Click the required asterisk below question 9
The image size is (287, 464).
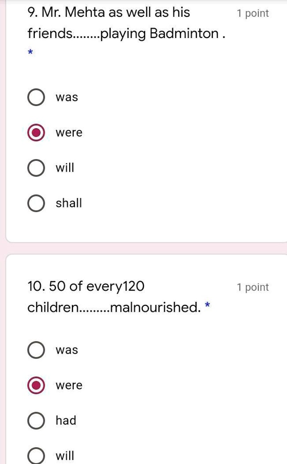[x=30, y=53]
